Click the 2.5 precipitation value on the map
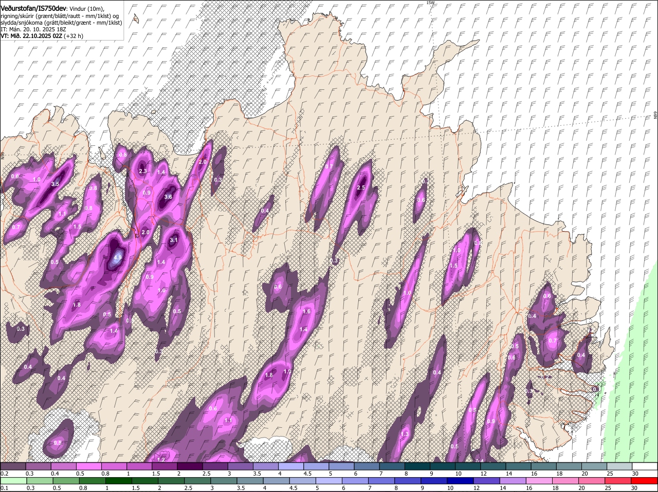The image size is (658, 492). point(361,188)
